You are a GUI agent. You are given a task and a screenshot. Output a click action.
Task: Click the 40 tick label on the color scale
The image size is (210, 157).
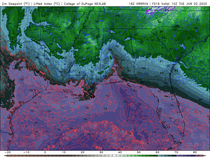120,152
